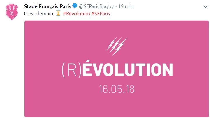Click the @SFParisRugby handle

pos(96,6)
